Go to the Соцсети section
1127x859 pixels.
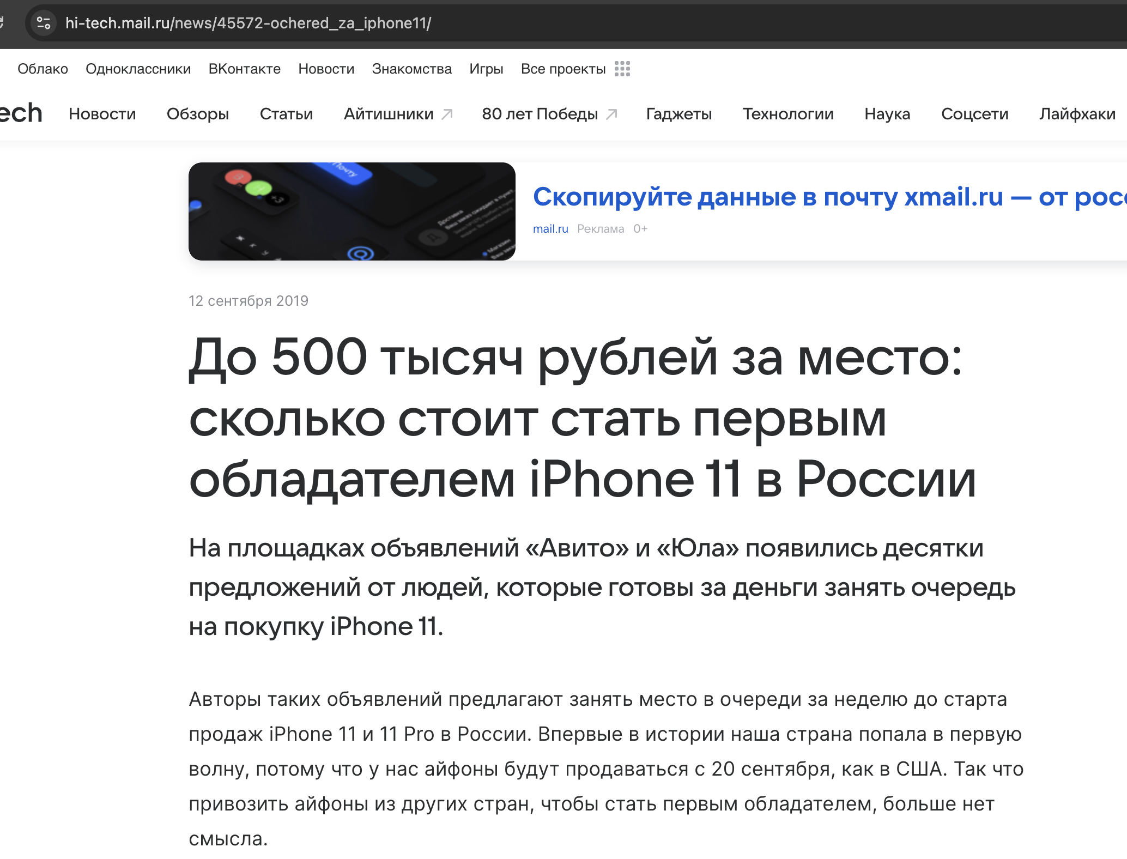pos(974,113)
